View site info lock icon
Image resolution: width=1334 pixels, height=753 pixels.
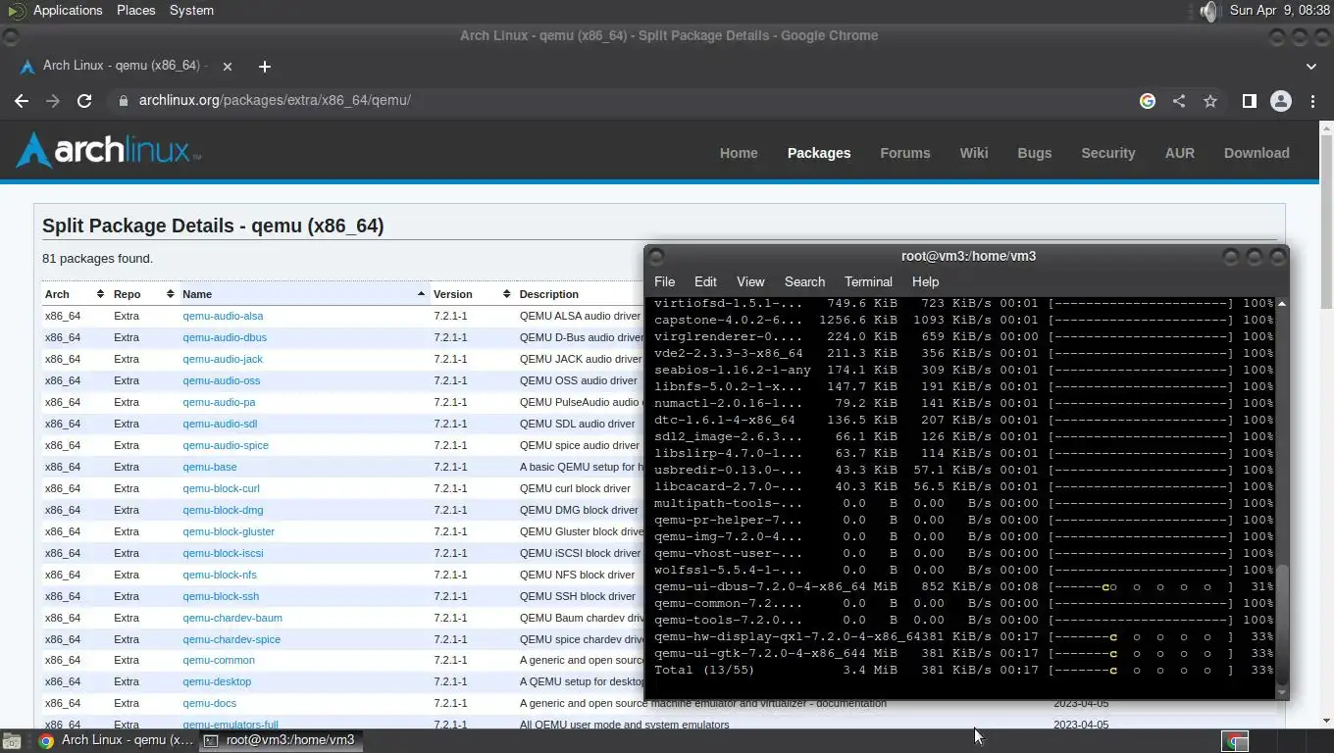click(x=123, y=101)
